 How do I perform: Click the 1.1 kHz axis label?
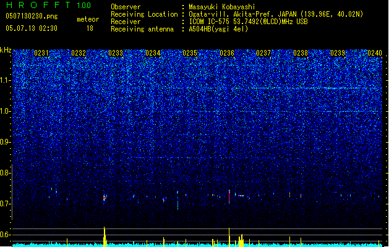[x=5, y=80]
